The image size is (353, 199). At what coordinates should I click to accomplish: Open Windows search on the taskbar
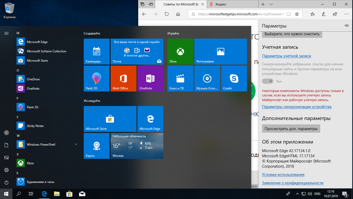(19, 194)
